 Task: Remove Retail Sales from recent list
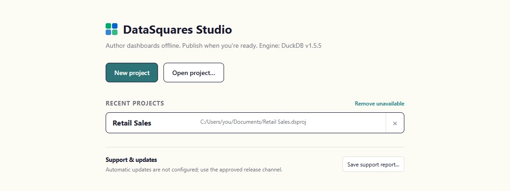click(x=395, y=123)
